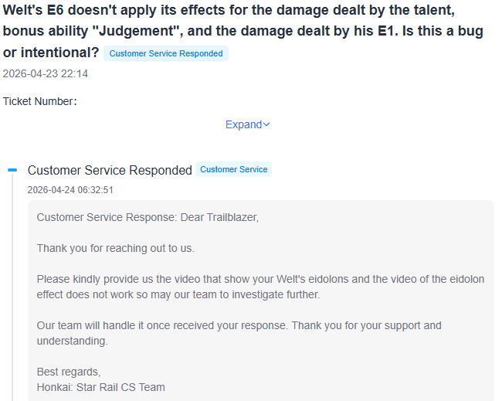The width and height of the screenshot is (502, 401).
Task: Click the submission date 2026-04-23 22:14
Action: [x=46, y=74]
